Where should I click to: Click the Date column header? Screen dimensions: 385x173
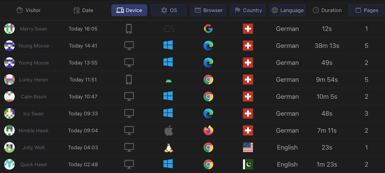(x=83, y=10)
